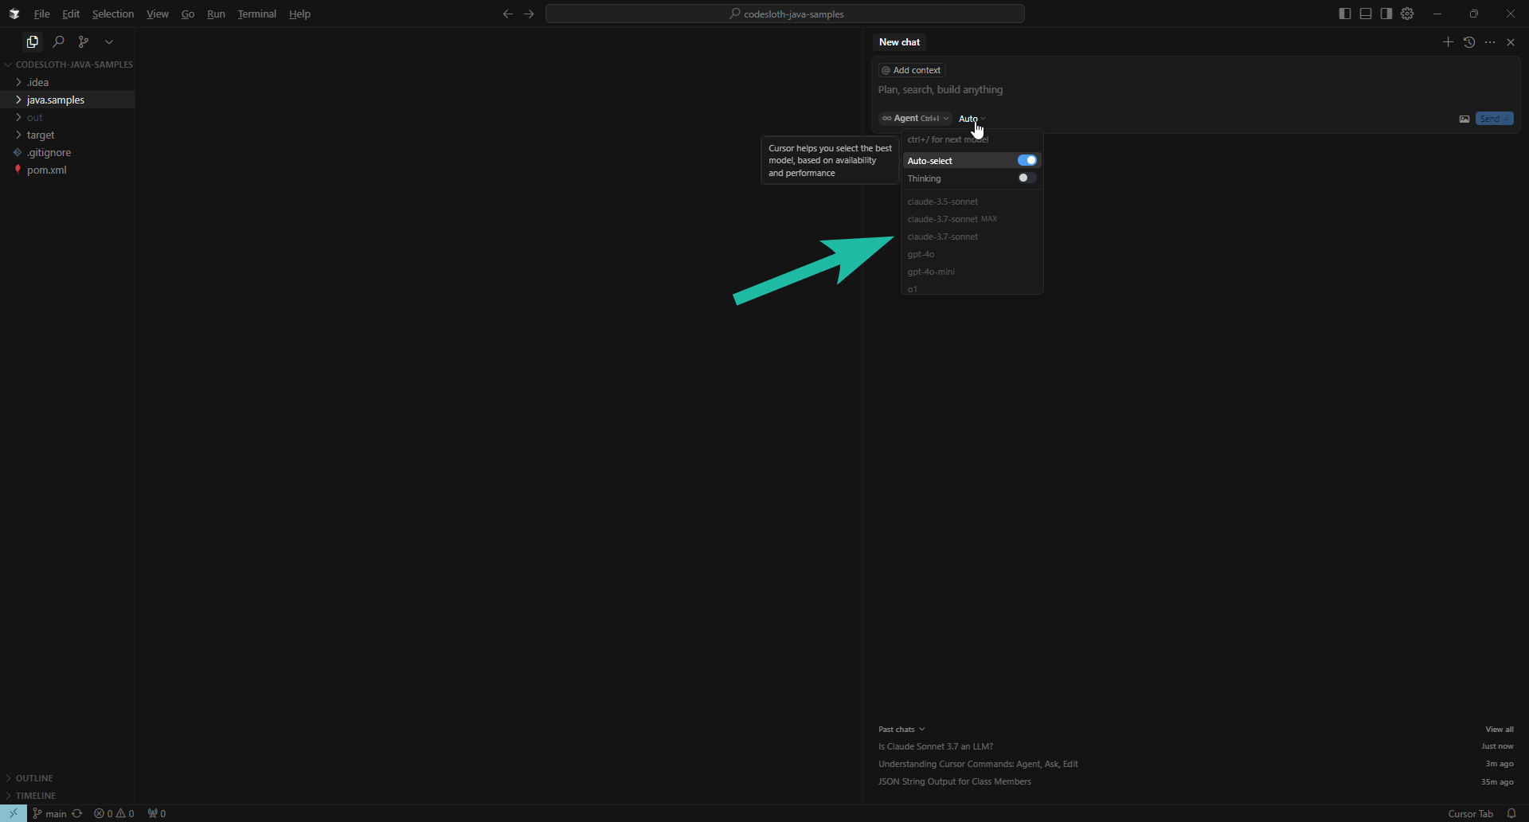
Task: Open the Agent mode dropdown
Action: [x=914, y=119]
